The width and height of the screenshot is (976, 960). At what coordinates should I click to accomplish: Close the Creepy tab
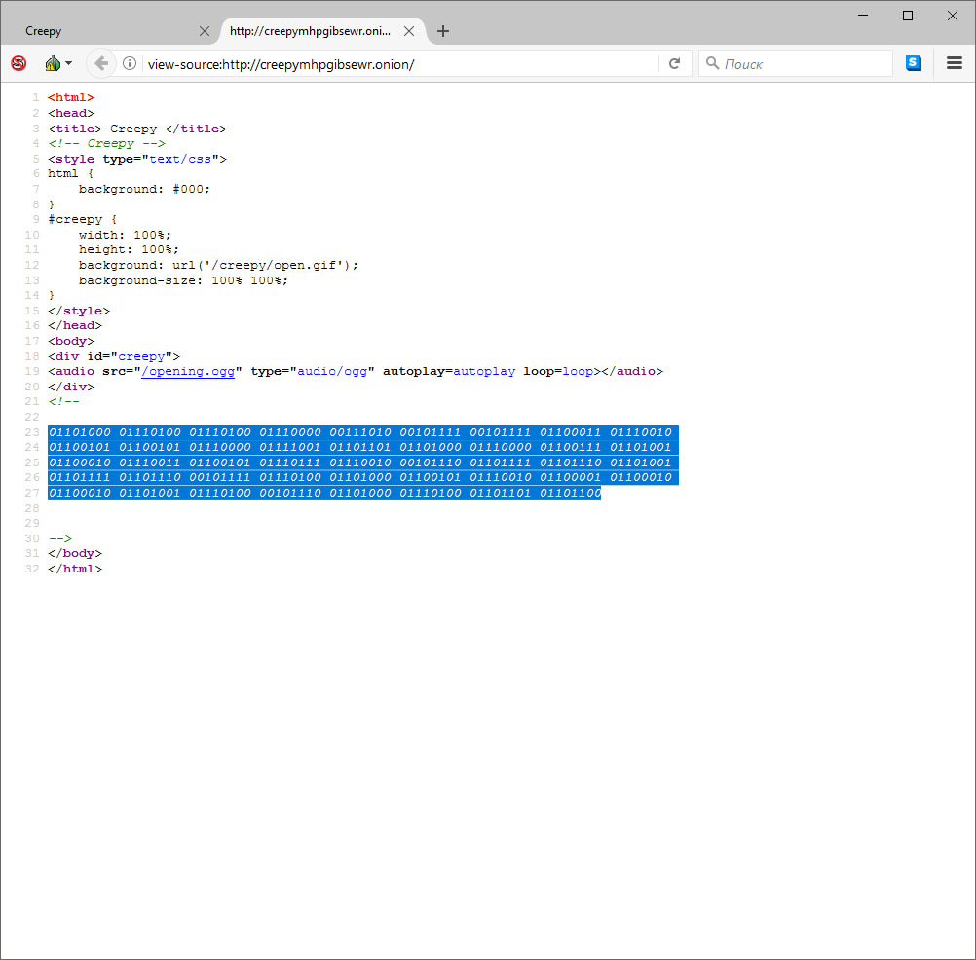204,31
